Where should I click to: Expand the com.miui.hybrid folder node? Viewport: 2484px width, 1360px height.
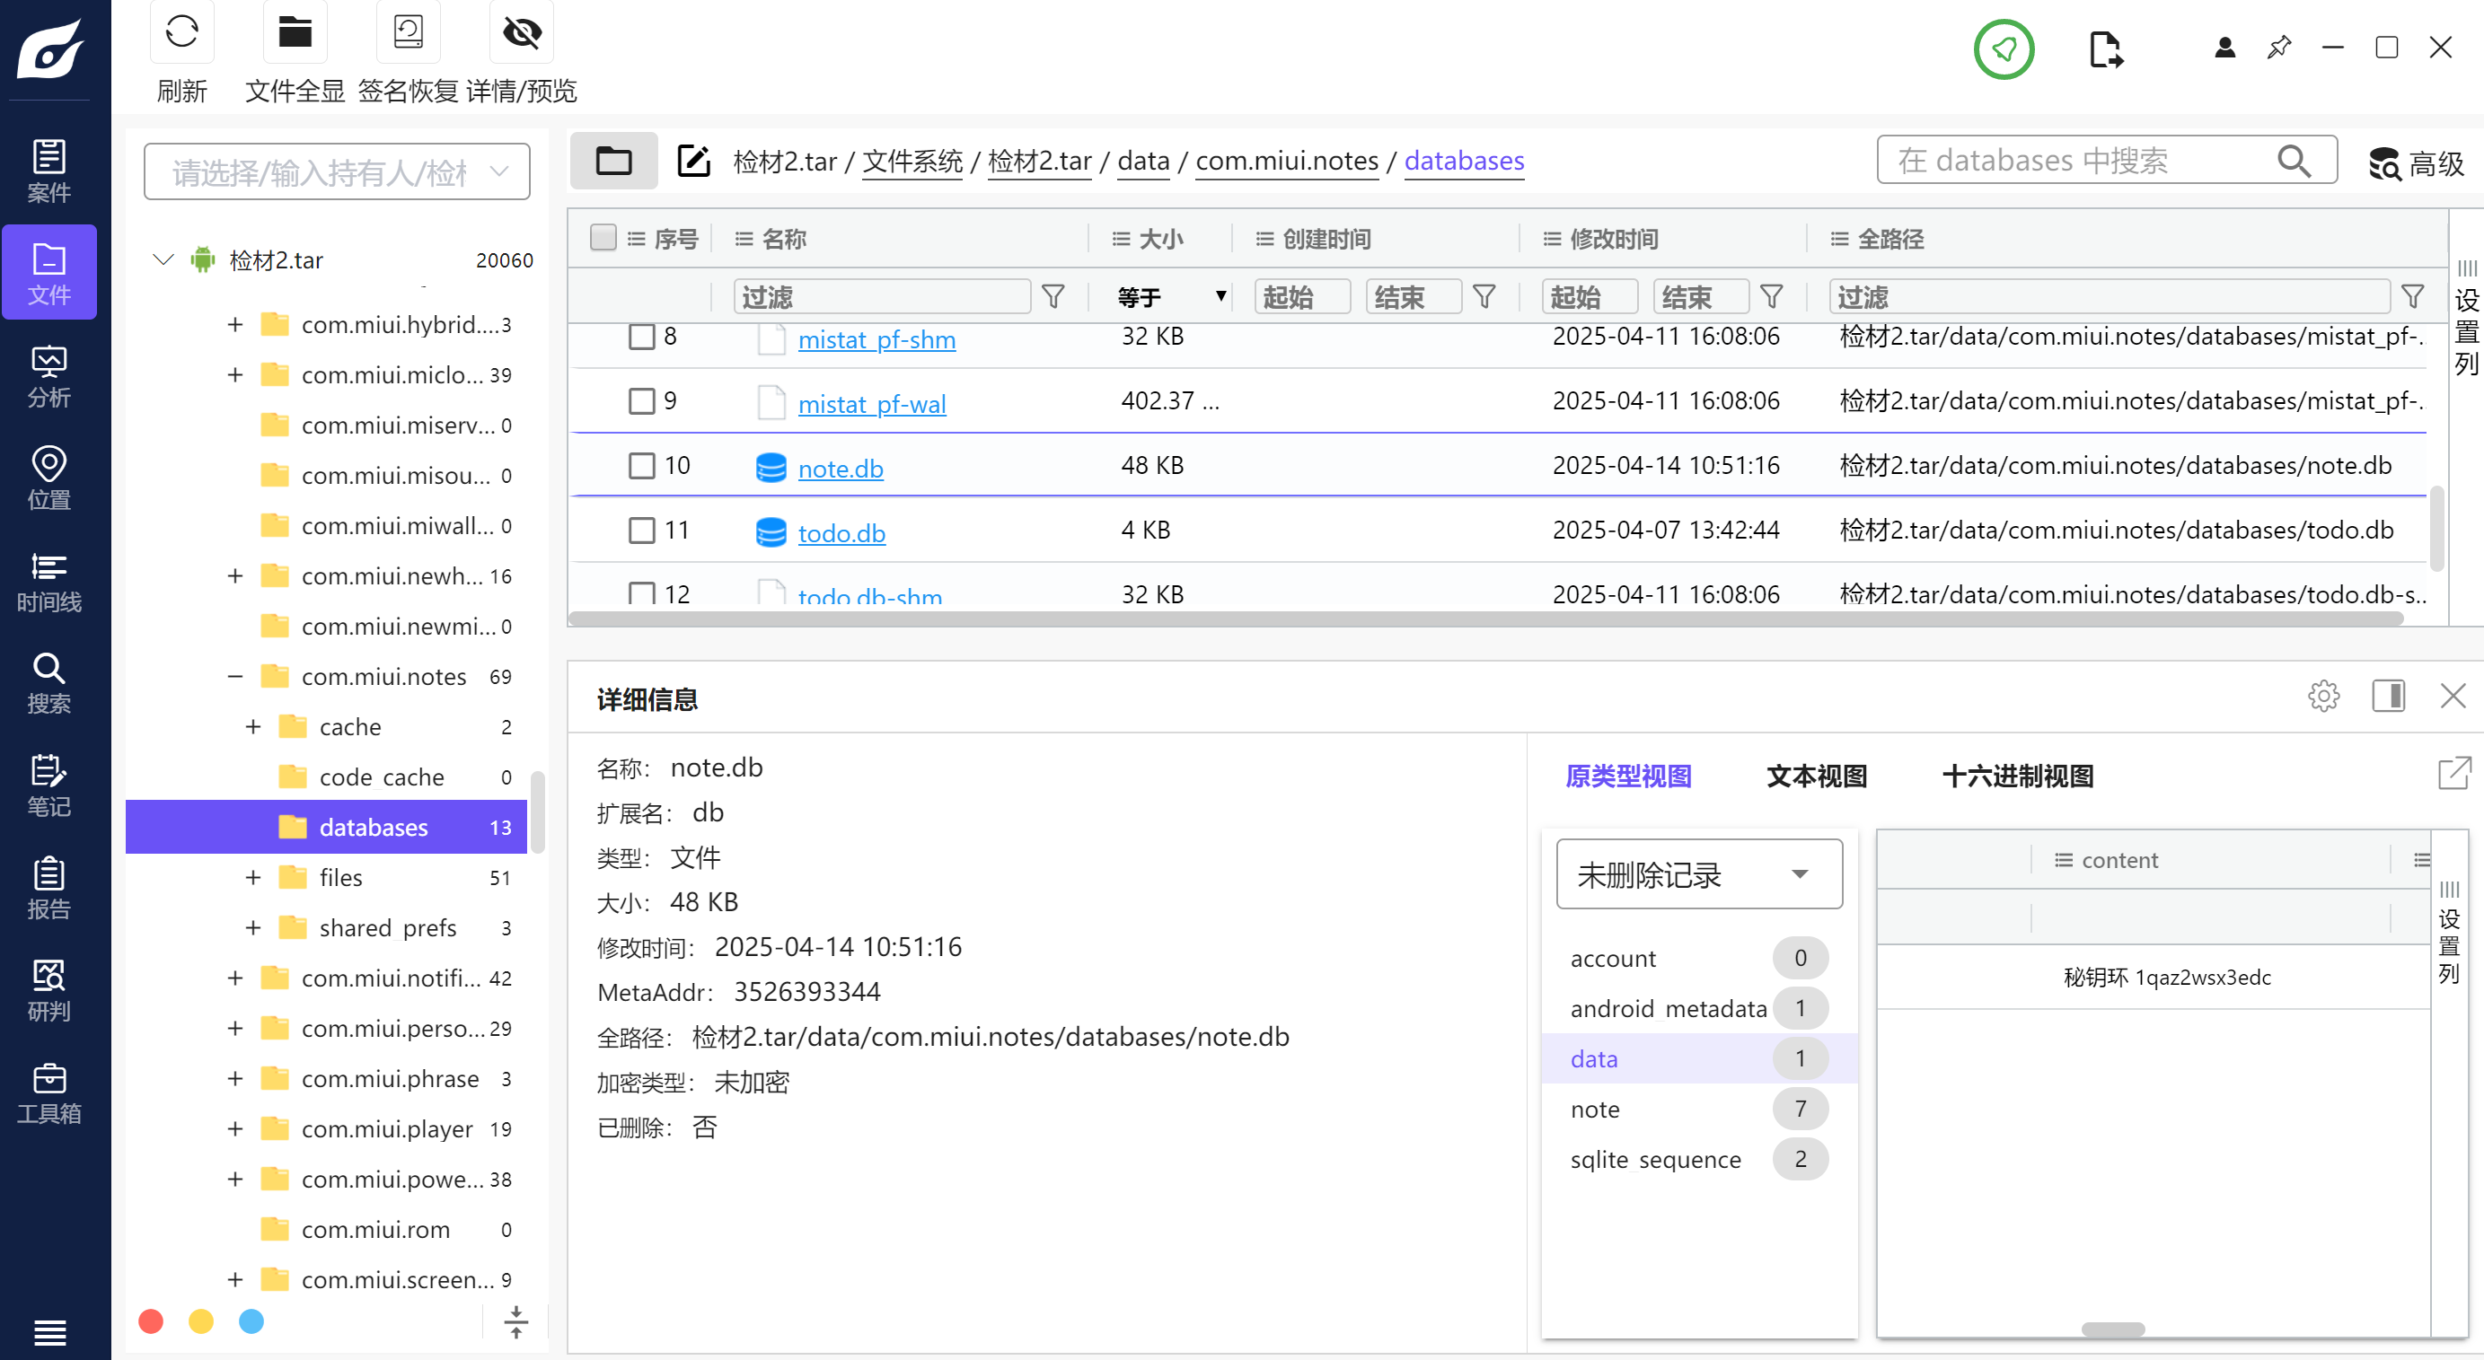coord(234,325)
